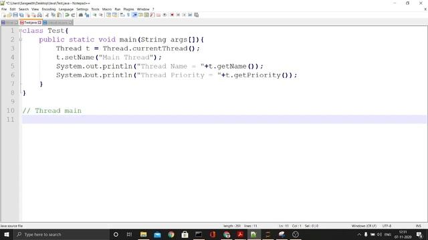The width and height of the screenshot is (428, 240).
Task: Click the 'Ln : 11' position in the status bar
Action: click(284, 226)
